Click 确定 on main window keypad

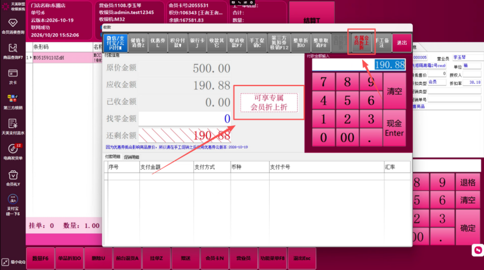(x=468, y=228)
